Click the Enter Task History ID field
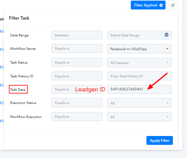Image resolution: width=187 pixels, height=158 pixels. pyautogui.click(x=139, y=76)
